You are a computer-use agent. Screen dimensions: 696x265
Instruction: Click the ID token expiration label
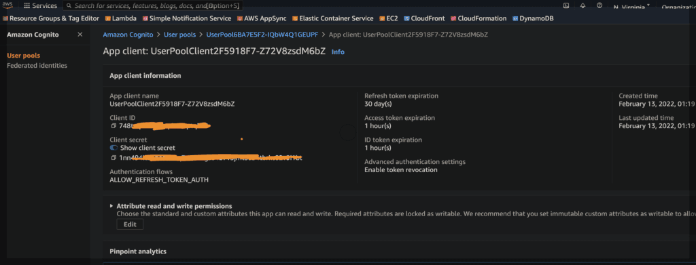click(x=394, y=140)
